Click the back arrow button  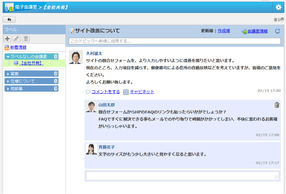coord(9,19)
